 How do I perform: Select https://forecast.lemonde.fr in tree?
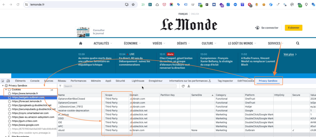click(27, 101)
